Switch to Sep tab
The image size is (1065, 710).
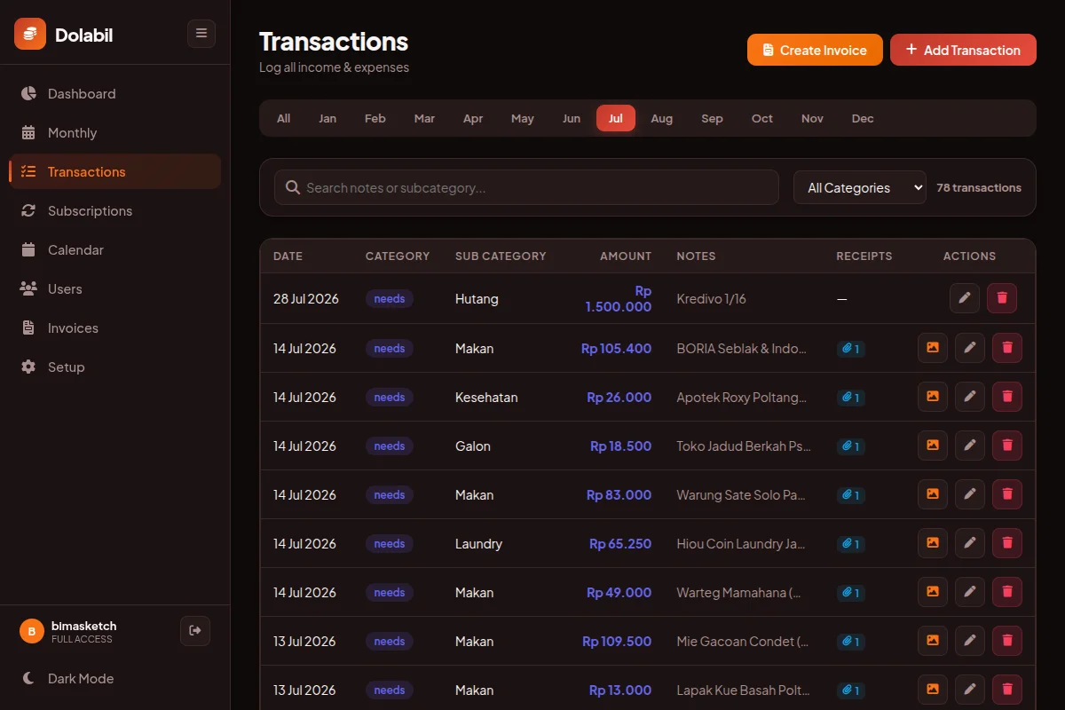(712, 118)
